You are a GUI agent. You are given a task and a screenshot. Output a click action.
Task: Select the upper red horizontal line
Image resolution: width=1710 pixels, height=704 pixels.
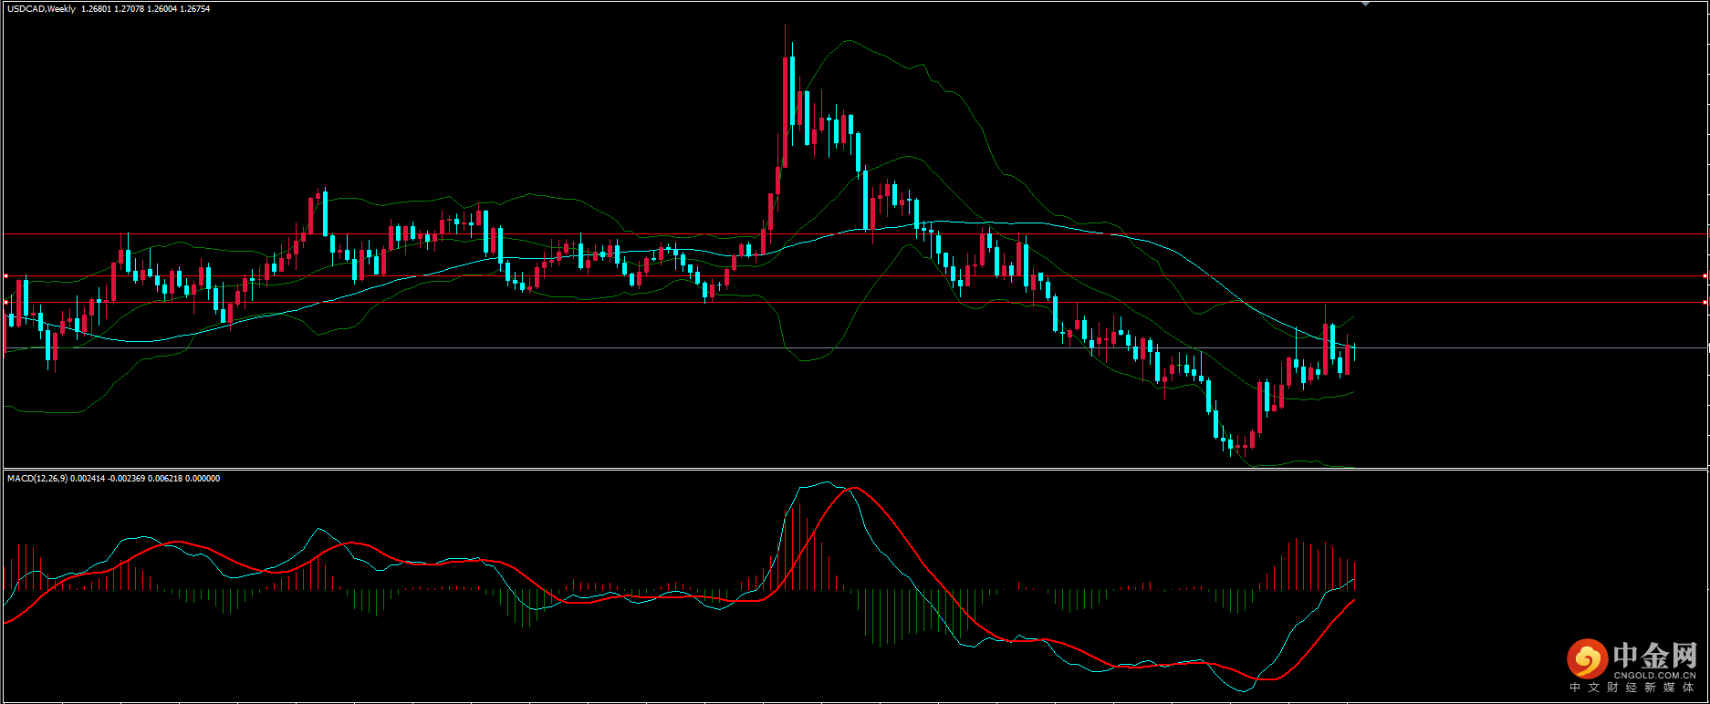click(855, 234)
